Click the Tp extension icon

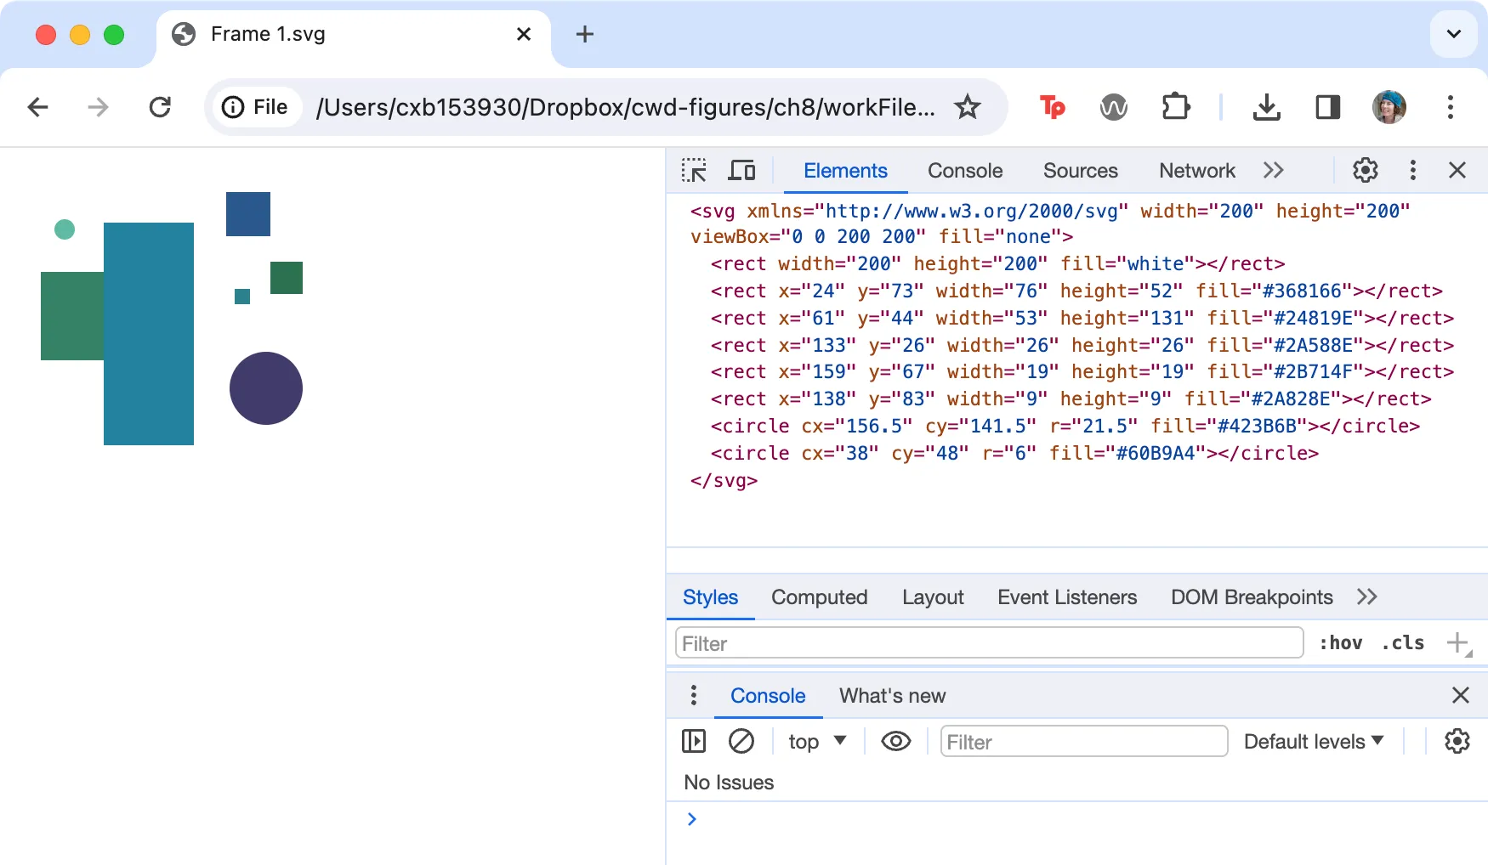1053,107
